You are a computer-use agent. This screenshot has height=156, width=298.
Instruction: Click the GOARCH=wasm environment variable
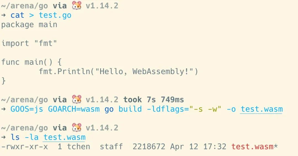pyautogui.click(x=74, y=109)
